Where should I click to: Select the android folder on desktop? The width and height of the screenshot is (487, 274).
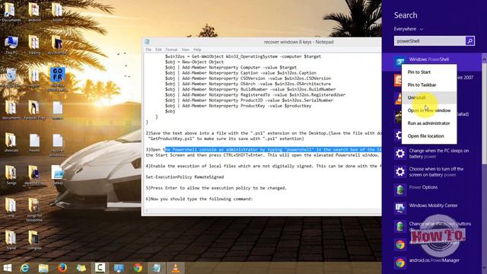tap(34, 12)
